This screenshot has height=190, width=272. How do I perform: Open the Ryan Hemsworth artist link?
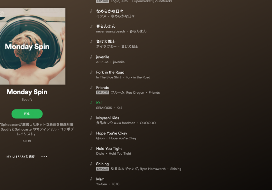pos(153,169)
